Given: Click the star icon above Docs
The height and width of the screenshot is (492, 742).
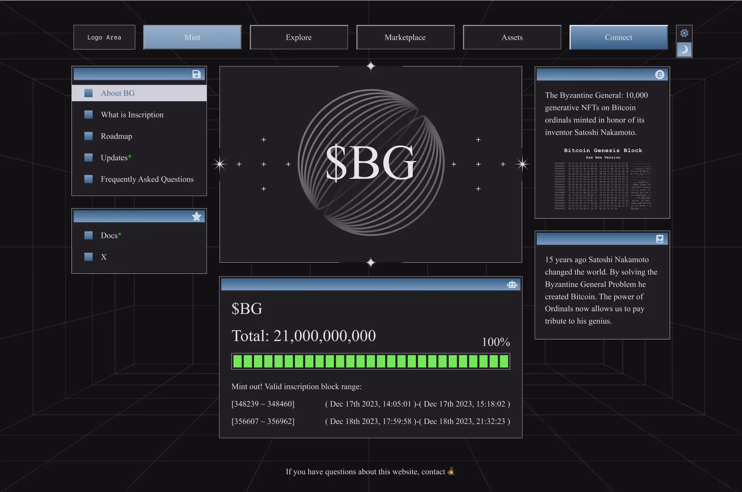Looking at the screenshot, I should (196, 217).
